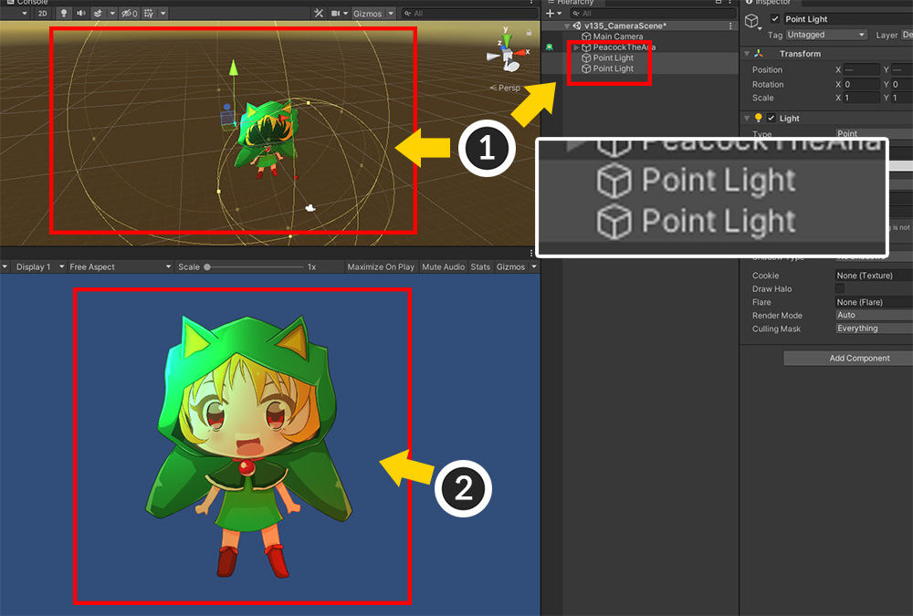Viewport: 913px width, 616px height.
Task: Expand the PeacockTheAra object arrow
Action: point(576,47)
